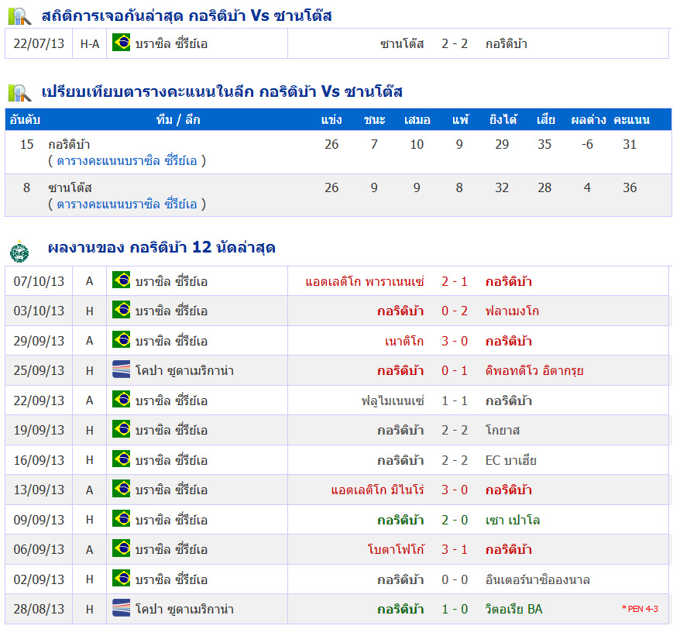The height and width of the screenshot is (629, 673).
Task: Click โกยาส team name
Action: point(503,431)
